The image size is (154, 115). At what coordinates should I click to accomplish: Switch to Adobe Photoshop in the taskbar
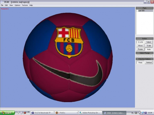click(x=90, y=113)
